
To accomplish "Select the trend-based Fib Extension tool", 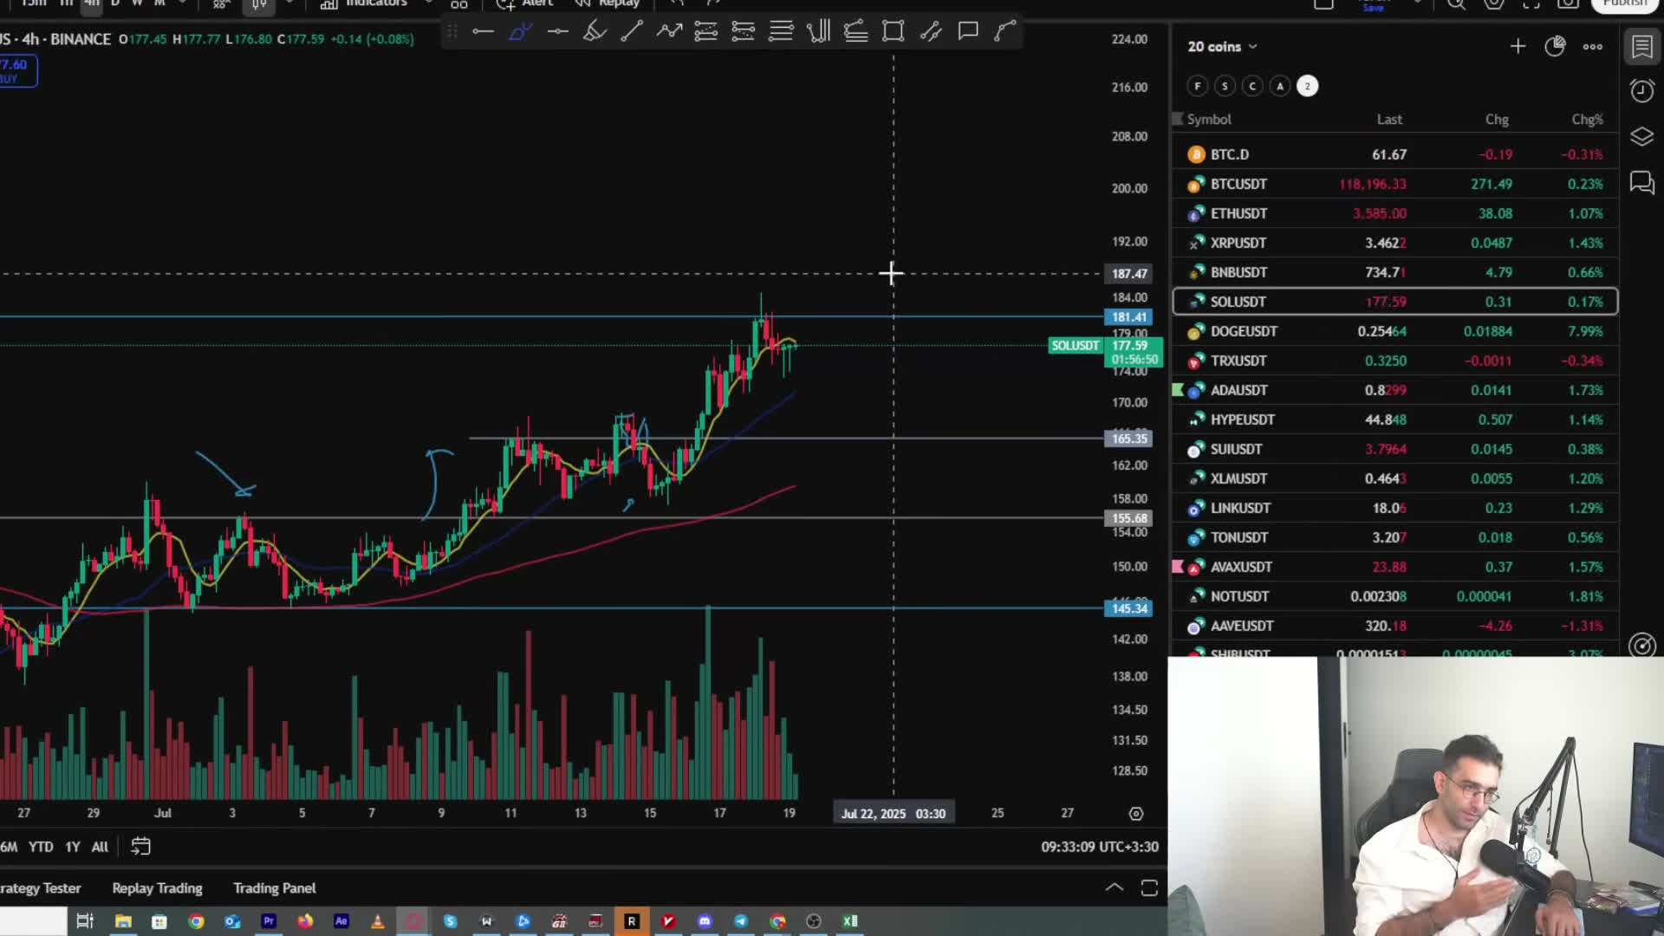I will [x=744, y=32].
